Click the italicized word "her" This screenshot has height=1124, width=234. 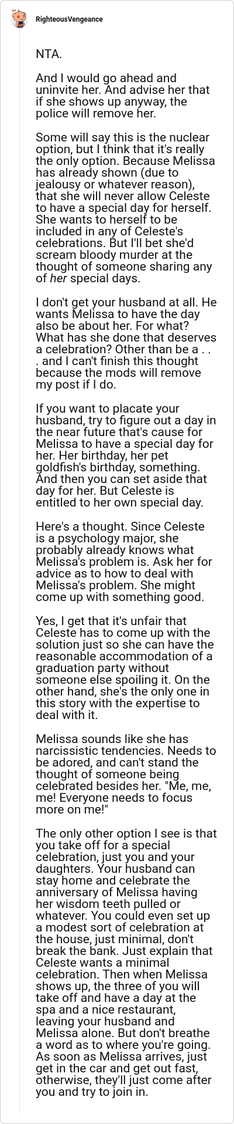(58, 278)
